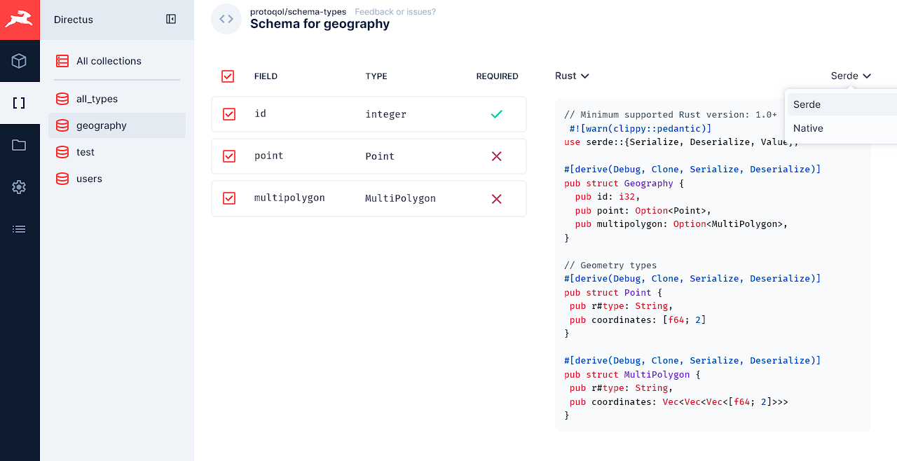
Task: Click the protoql/schema-types breadcrumb
Action: point(298,12)
